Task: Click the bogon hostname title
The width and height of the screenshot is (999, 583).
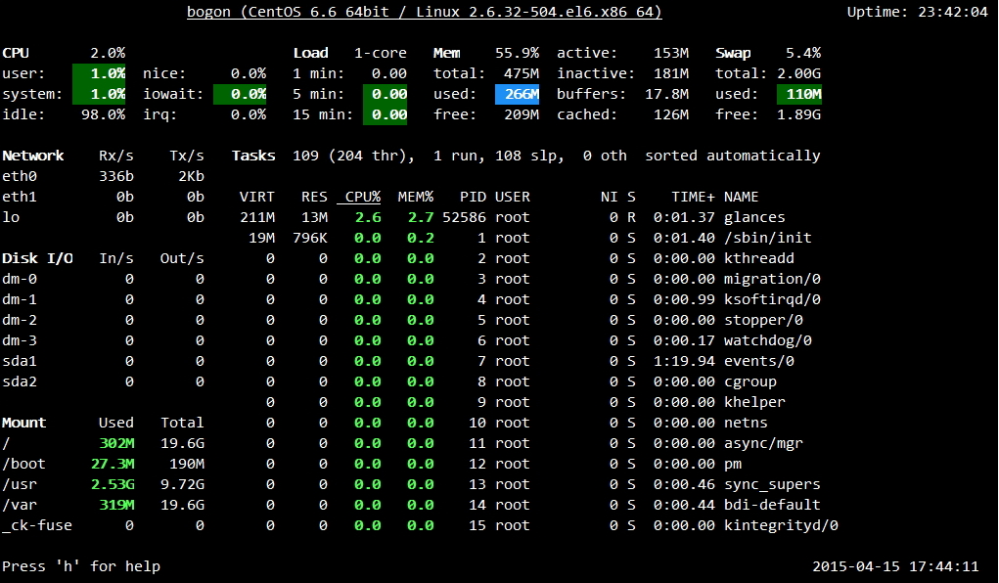Action: coord(425,12)
